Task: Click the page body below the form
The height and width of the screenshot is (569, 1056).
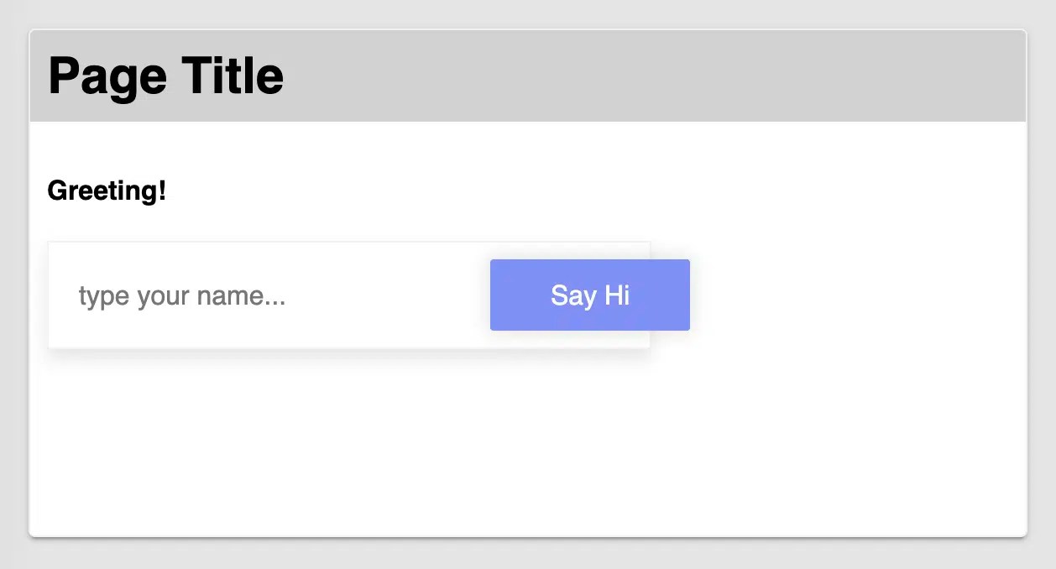Action: (x=504, y=445)
